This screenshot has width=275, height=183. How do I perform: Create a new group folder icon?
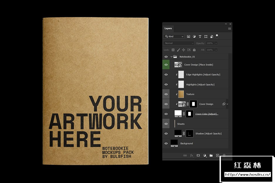[x=211, y=155]
